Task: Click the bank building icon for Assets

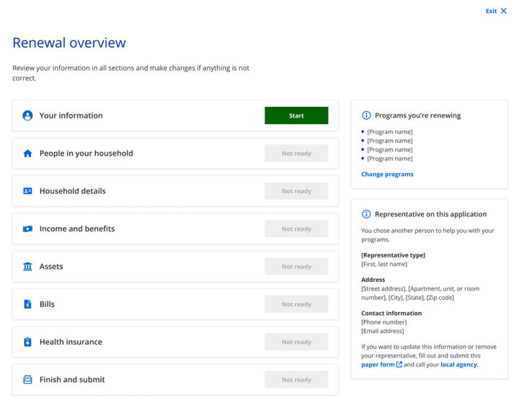Action: [27, 267]
